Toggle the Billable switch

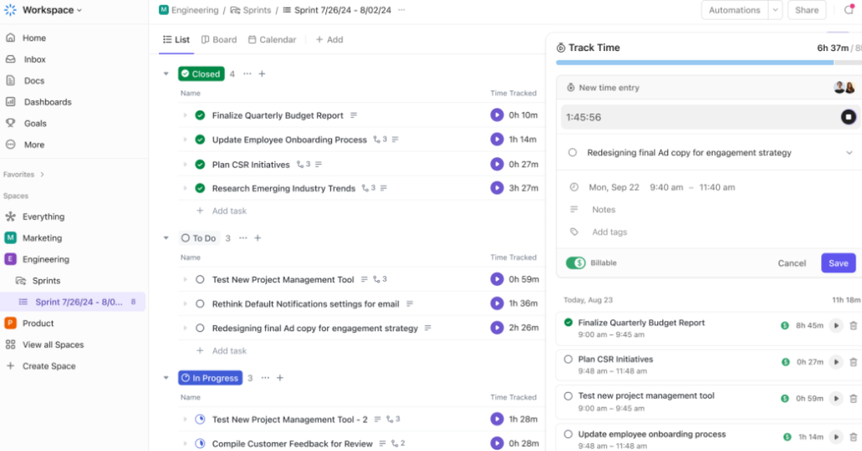click(575, 263)
